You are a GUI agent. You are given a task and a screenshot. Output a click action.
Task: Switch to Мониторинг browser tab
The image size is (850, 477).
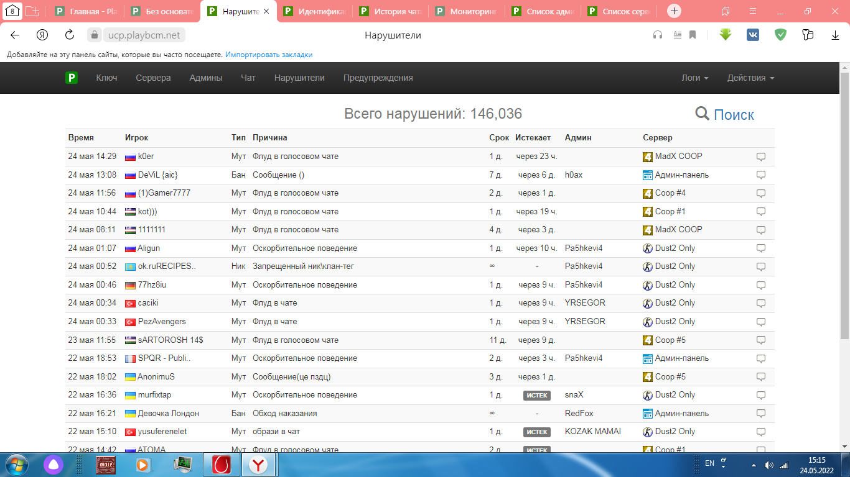(x=467, y=11)
